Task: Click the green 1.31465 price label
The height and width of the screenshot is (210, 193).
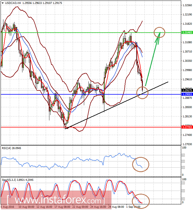Action: (x=187, y=33)
